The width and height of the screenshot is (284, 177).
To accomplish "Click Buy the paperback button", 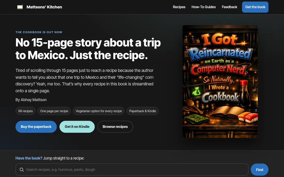I will (36, 127).
